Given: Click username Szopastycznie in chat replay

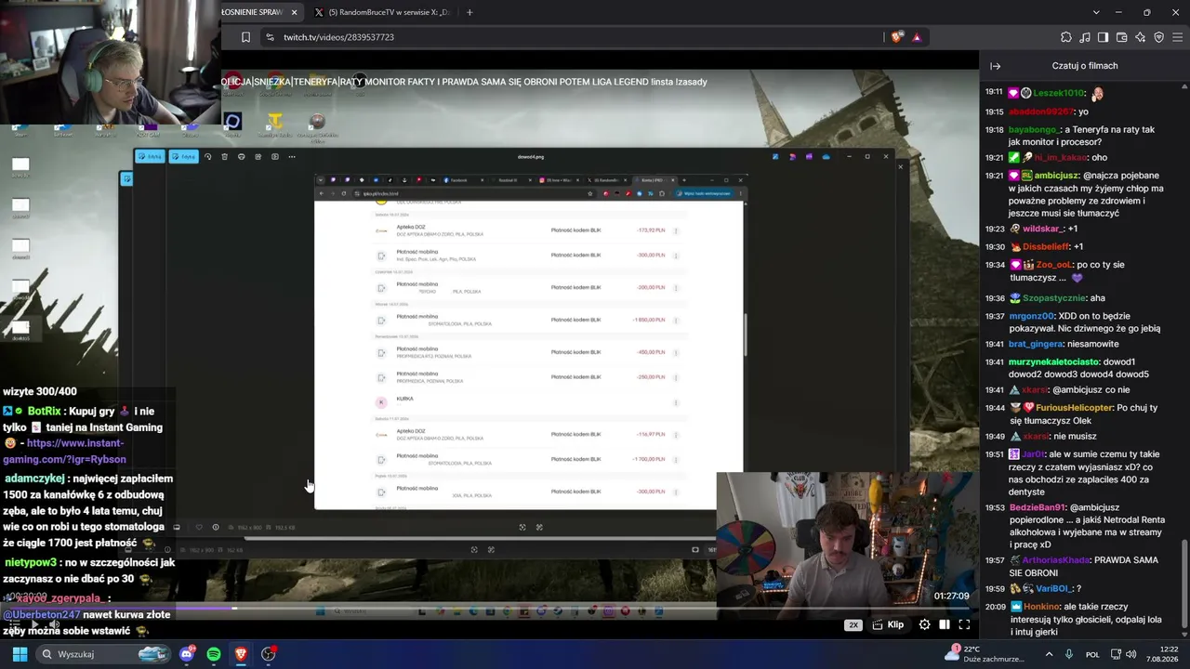Looking at the screenshot, I should click(x=1053, y=298).
